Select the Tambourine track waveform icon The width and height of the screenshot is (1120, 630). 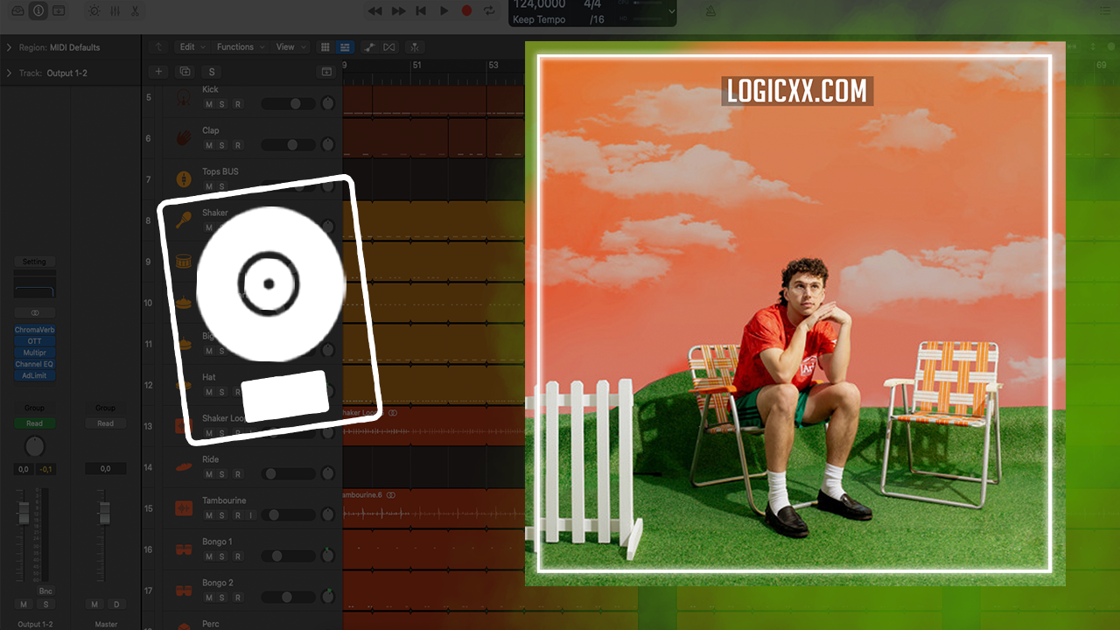[184, 507]
